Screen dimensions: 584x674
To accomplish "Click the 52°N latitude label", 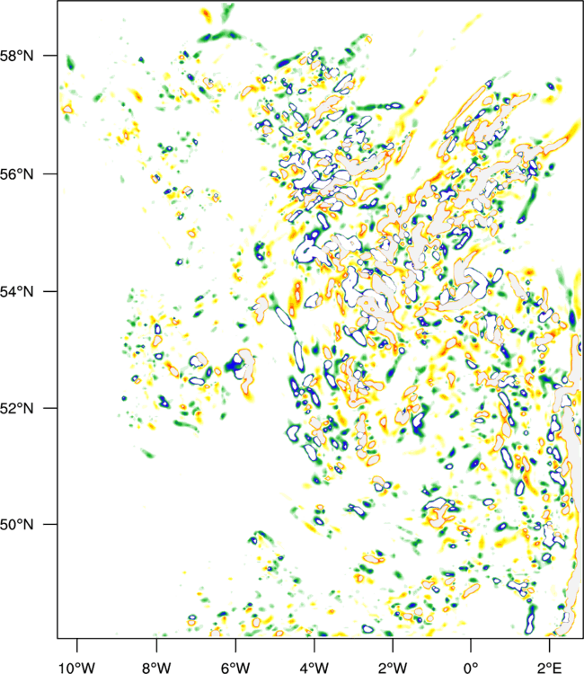I will 17,408.
